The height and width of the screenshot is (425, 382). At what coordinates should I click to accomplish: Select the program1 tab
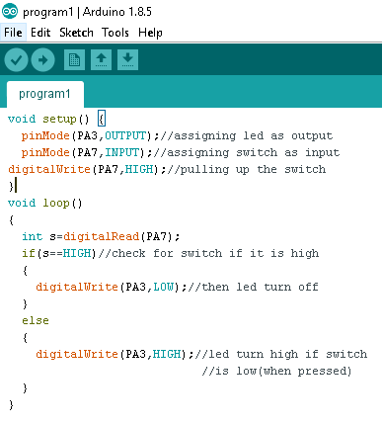click(x=45, y=94)
